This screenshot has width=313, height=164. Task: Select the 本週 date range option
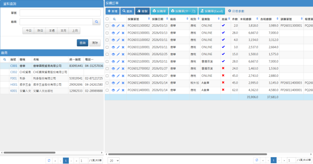[51, 30]
